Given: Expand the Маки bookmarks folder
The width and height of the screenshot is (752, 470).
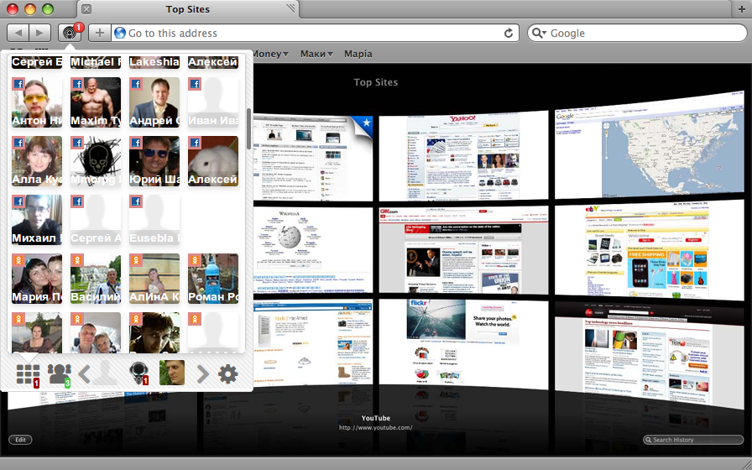Looking at the screenshot, I should (316, 54).
